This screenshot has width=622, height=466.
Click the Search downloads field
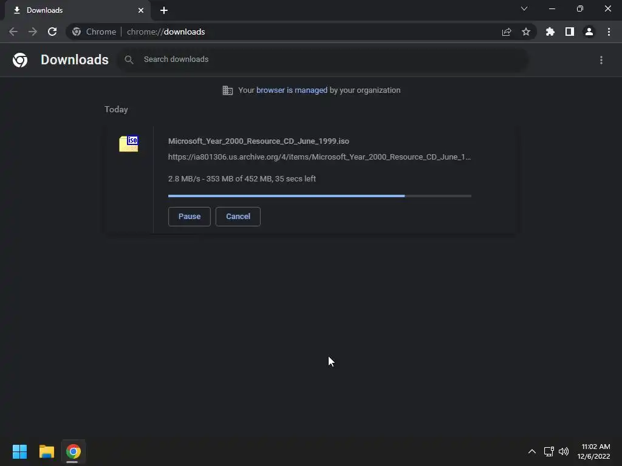click(x=323, y=60)
